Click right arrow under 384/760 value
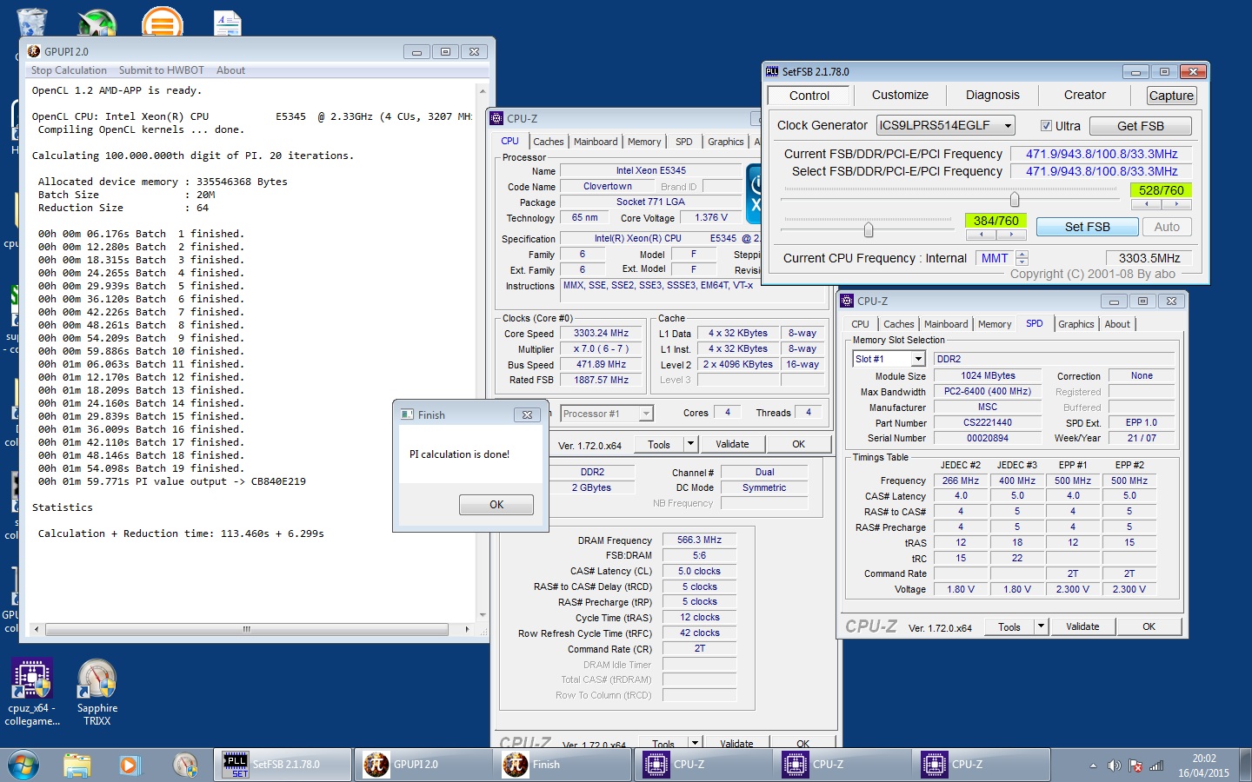1252x782 pixels. pyautogui.click(x=1011, y=235)
